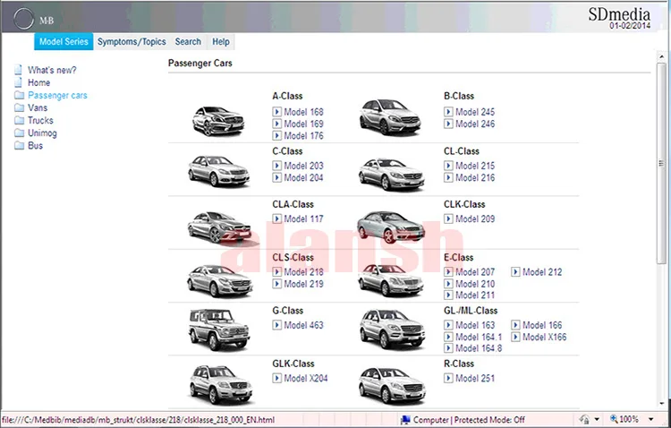Open the Help tab

[221, 41]
